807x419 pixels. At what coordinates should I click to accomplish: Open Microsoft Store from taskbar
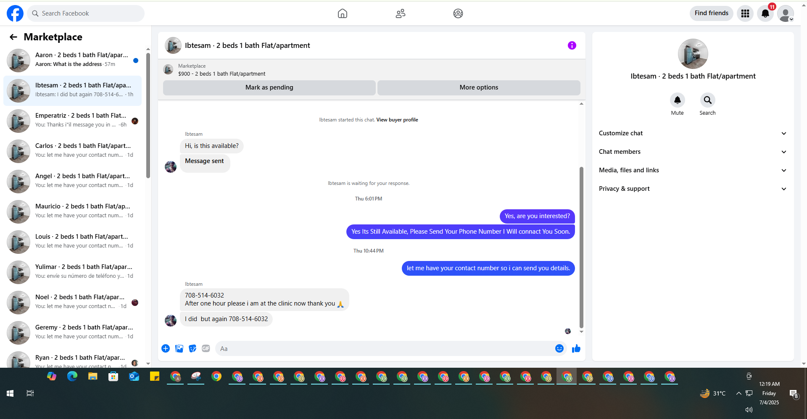point(113,377)
